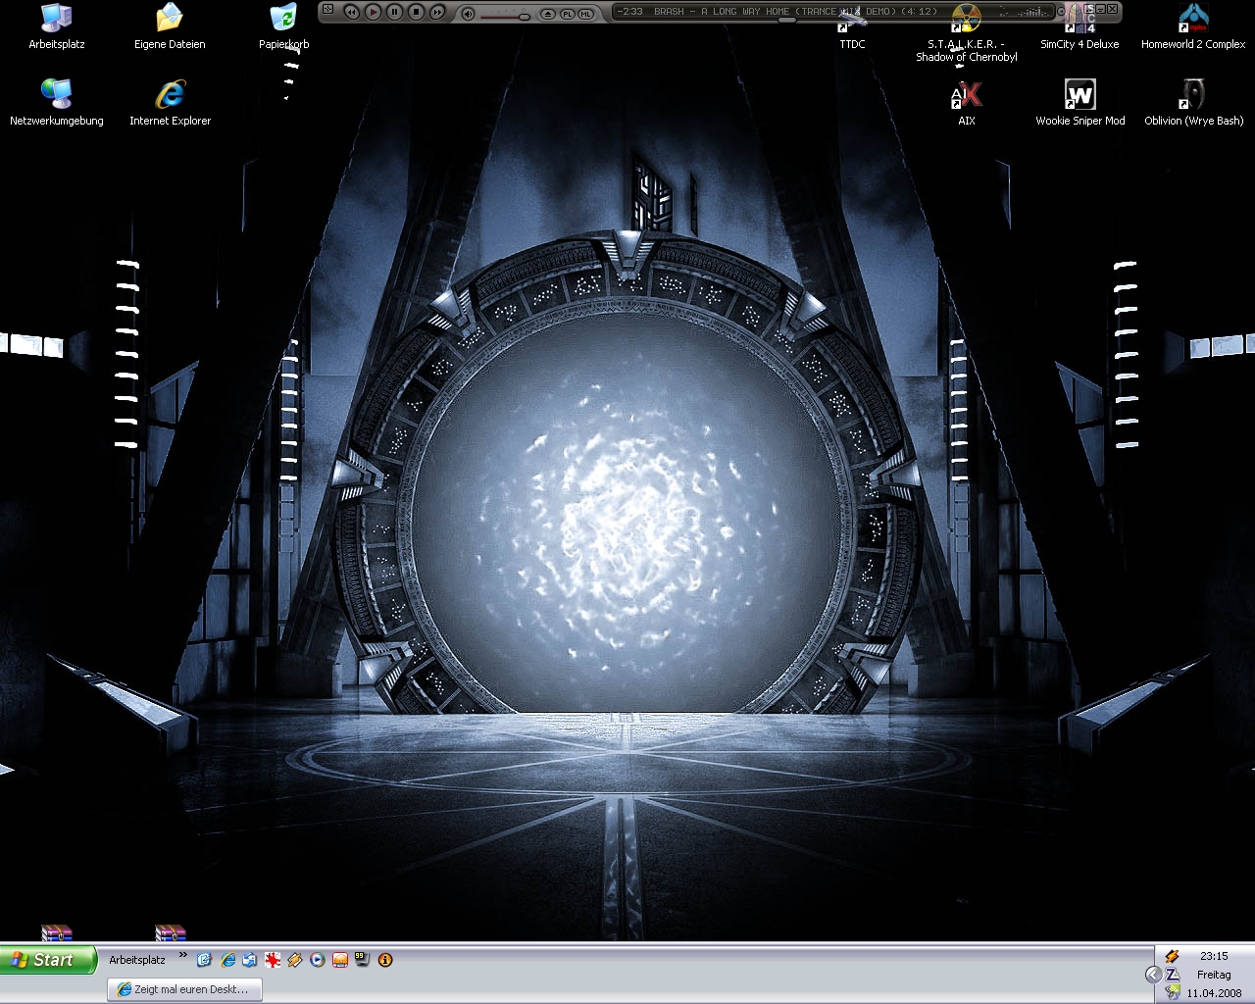1255x1004 pixels.
Task: Click the 11.04.2008 date in tray
Action: [x=1214, y=993]
